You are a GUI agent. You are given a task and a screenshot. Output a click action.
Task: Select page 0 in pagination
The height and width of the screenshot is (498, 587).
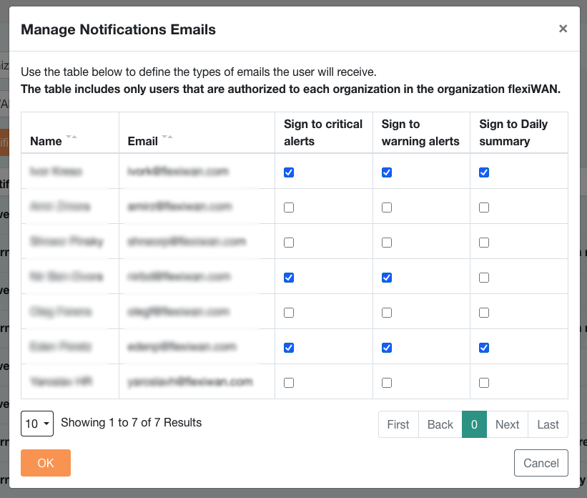474,424
